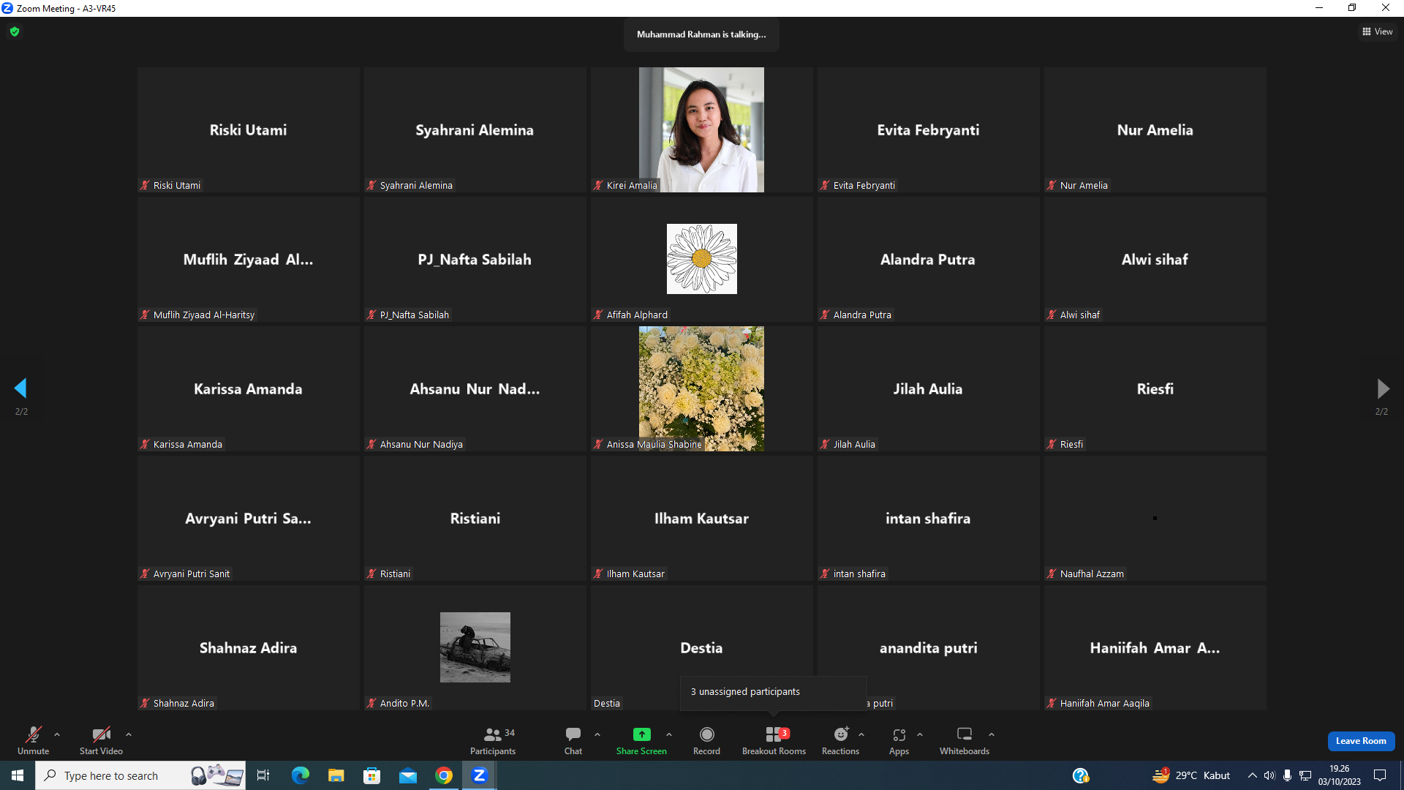
Task: Click the intan shafira name label
Action: (x=859, y=574)
